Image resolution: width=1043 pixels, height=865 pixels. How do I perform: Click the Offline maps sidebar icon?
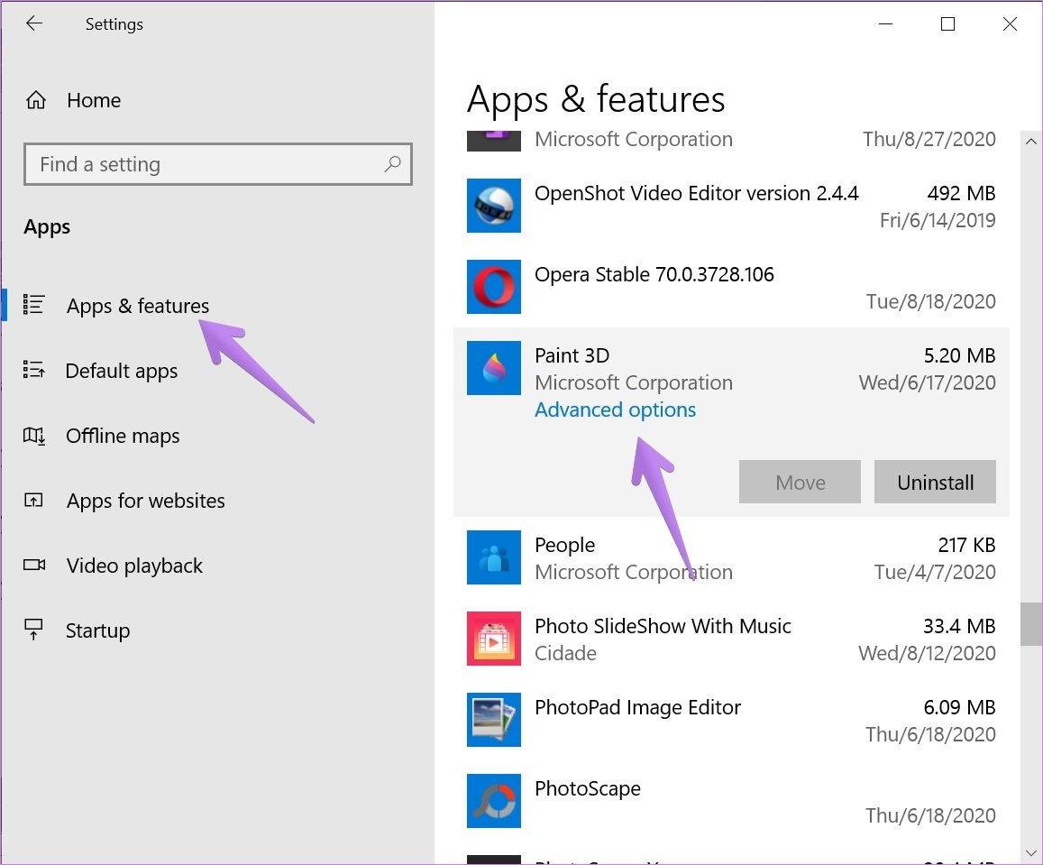tap(35, 436)
